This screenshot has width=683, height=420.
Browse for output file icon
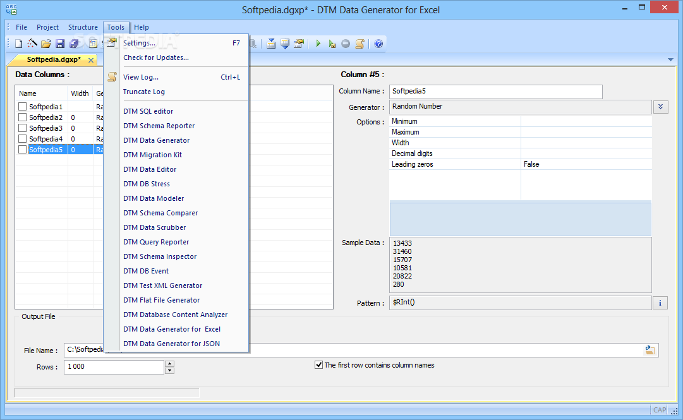[650, 350]
